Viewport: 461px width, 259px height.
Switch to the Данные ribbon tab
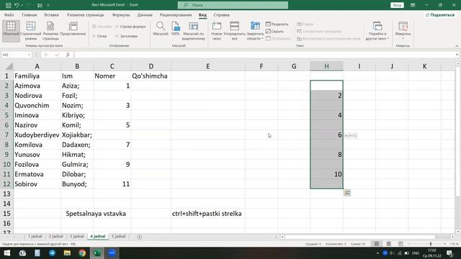coord(145,15)
